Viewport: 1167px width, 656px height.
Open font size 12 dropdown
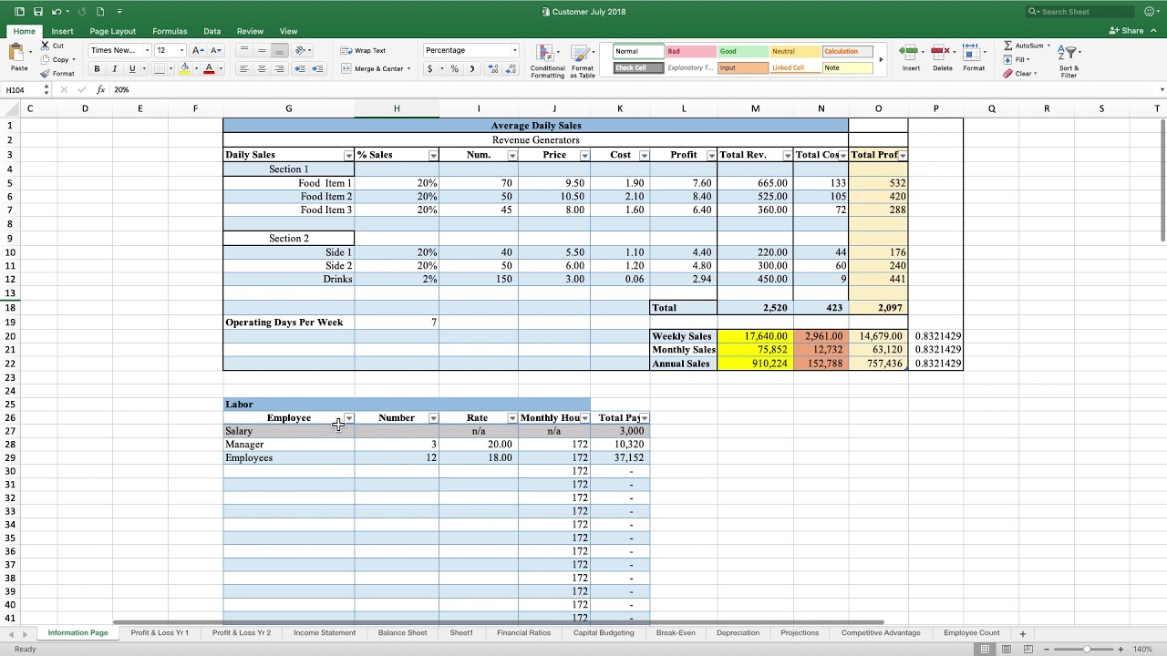(181, 50)
